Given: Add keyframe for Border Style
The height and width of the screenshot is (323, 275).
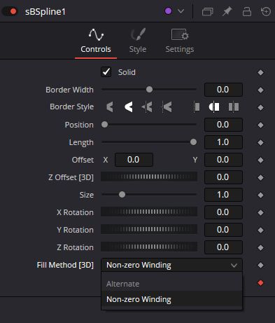Looking at the screenshot, I should pos(260,107).
